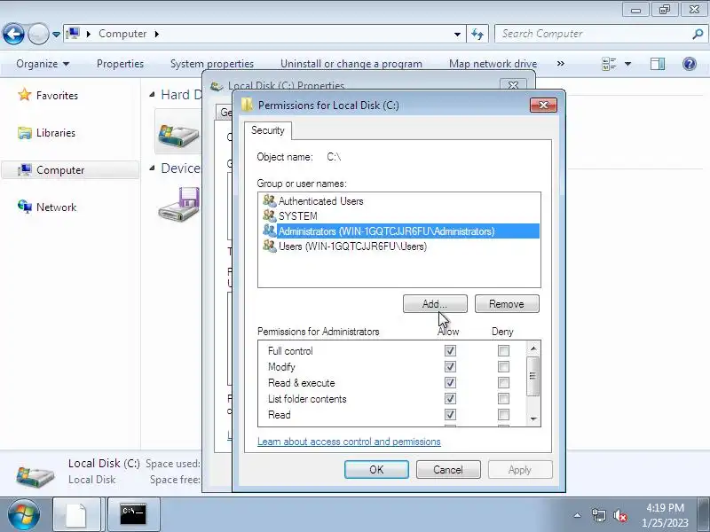
Task: Toggle Allow checkbox for Full control
Action: [450, 350]
